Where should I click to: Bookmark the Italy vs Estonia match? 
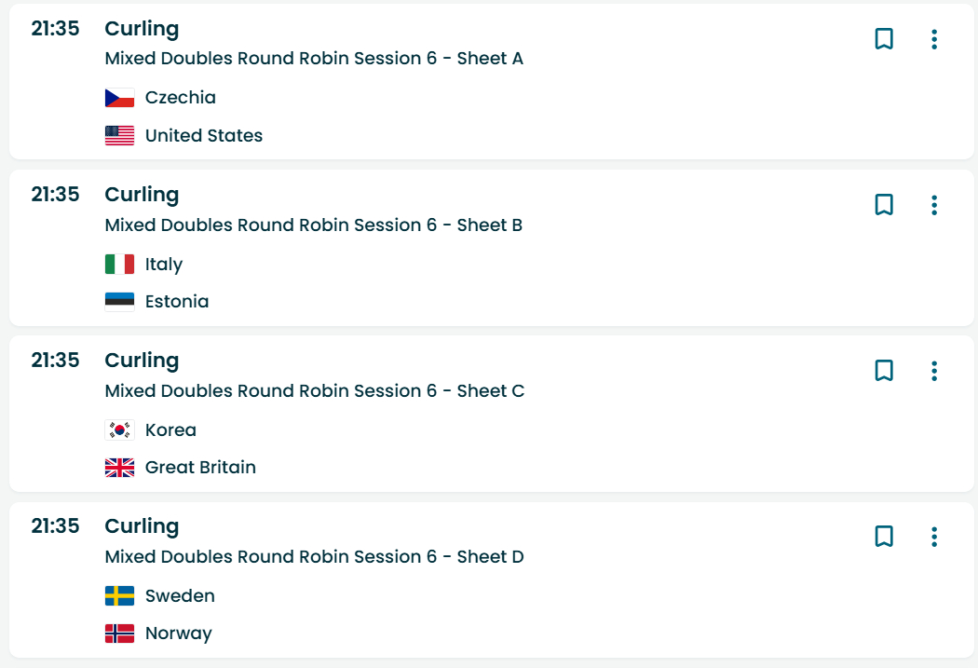pos(884,205)
